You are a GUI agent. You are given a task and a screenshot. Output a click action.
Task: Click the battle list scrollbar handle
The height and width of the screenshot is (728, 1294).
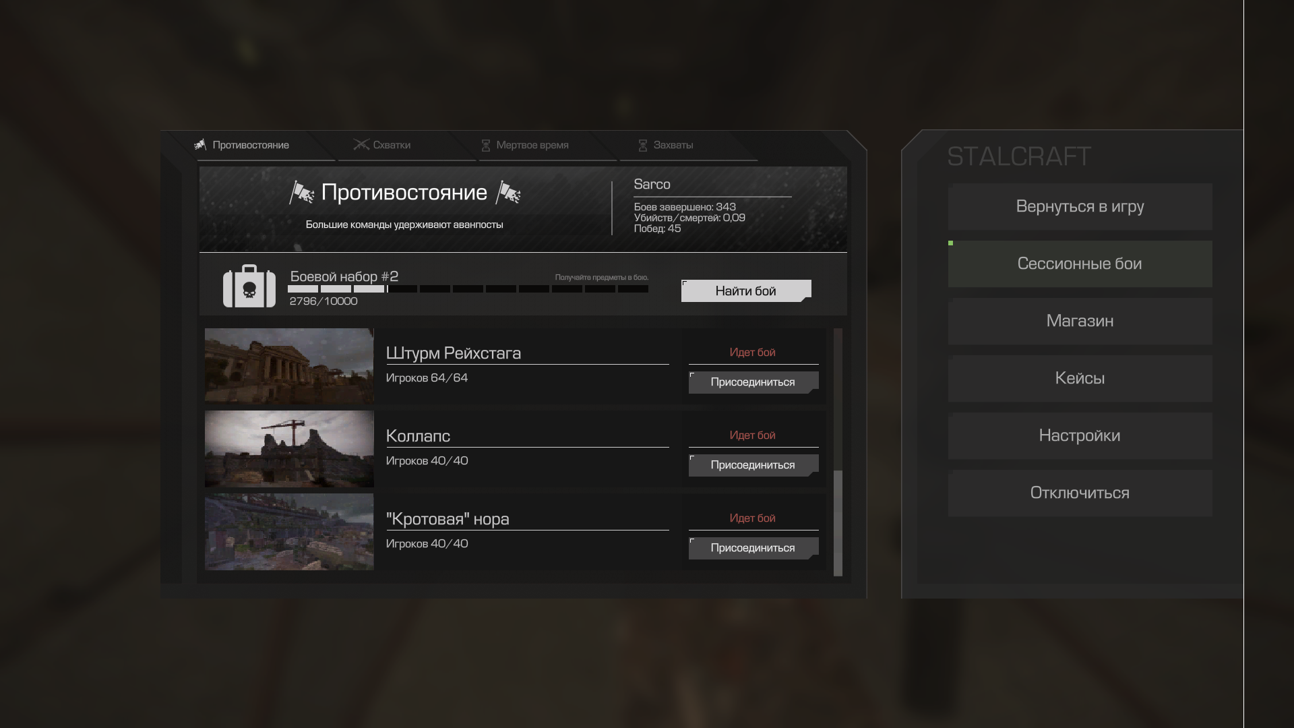tap(838, 523)
